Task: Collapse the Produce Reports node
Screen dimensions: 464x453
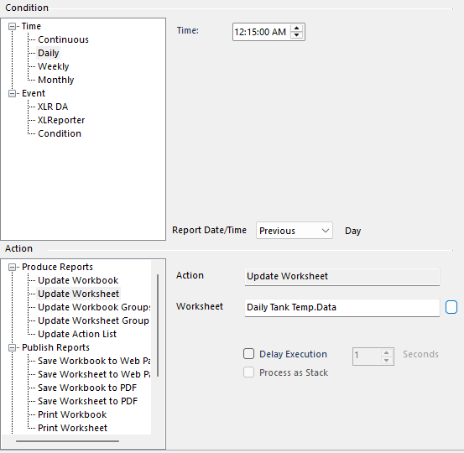Action: point(12,267)
